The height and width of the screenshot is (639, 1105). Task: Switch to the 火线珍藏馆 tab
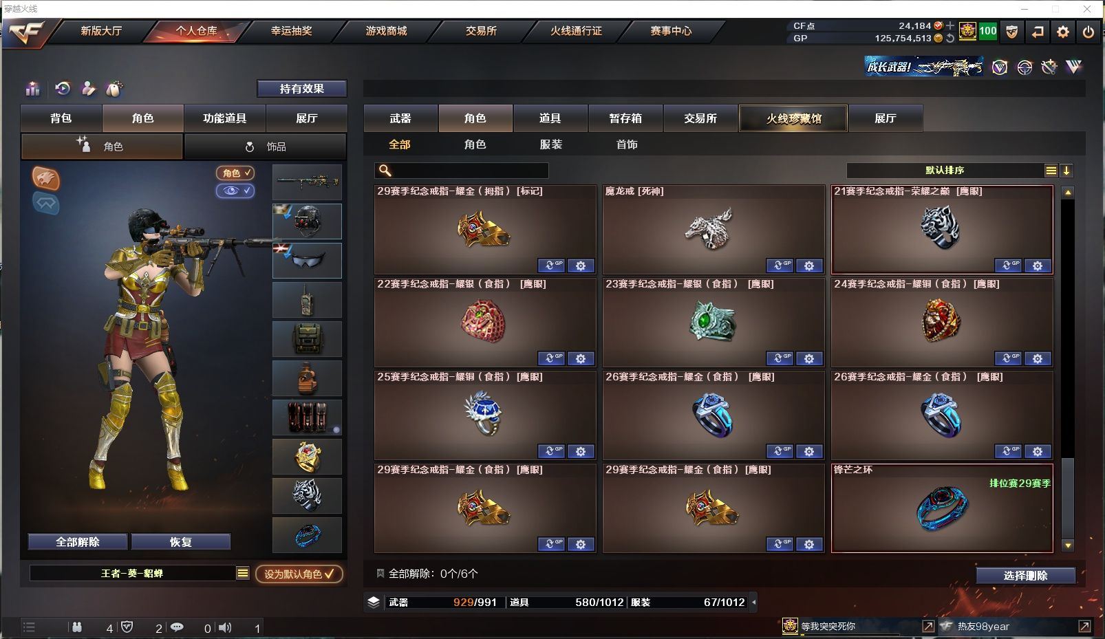click(793, 118)
